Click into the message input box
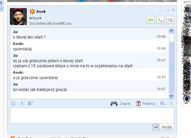 click(92, 116)
